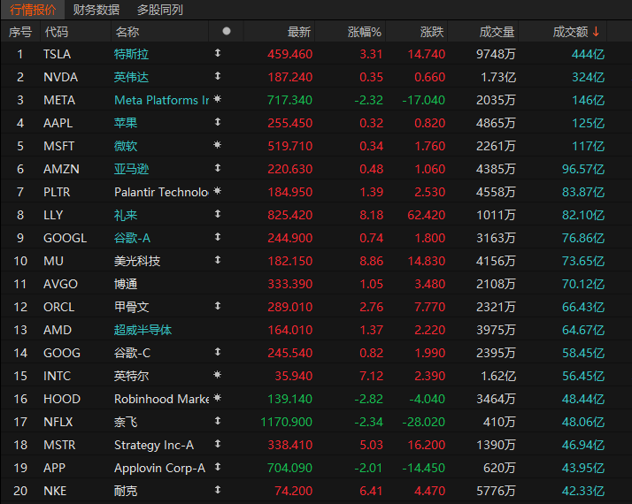632x504 pixels.
Task: Click the marker icon in NVDA row
Action: point(218,76)
